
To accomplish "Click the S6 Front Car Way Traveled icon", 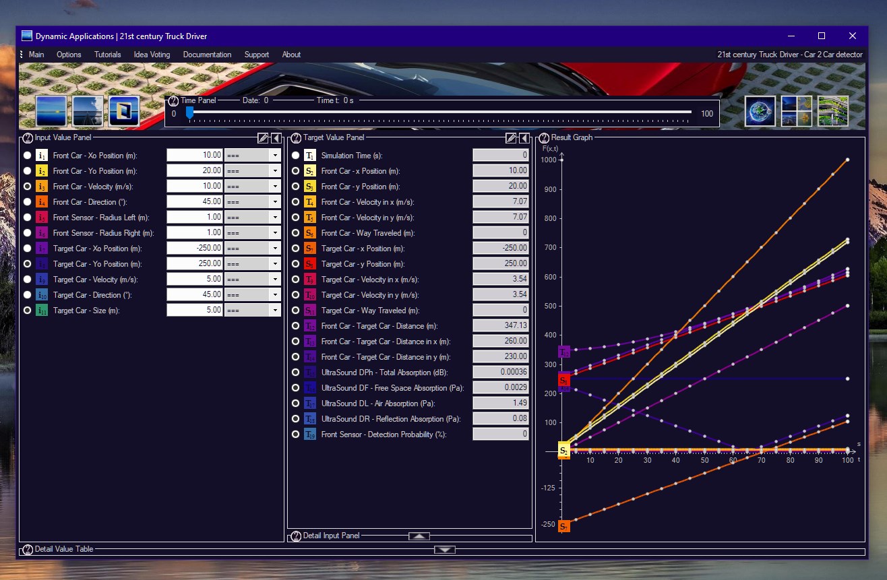I will (x=310, y=232).
